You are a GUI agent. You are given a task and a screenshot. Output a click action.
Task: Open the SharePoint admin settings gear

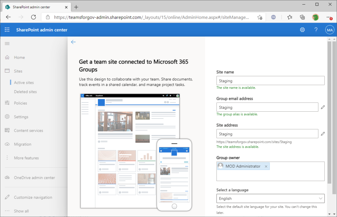coord(302,30)
